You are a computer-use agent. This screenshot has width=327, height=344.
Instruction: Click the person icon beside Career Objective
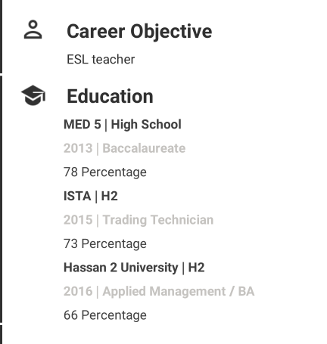coord(33,29)
